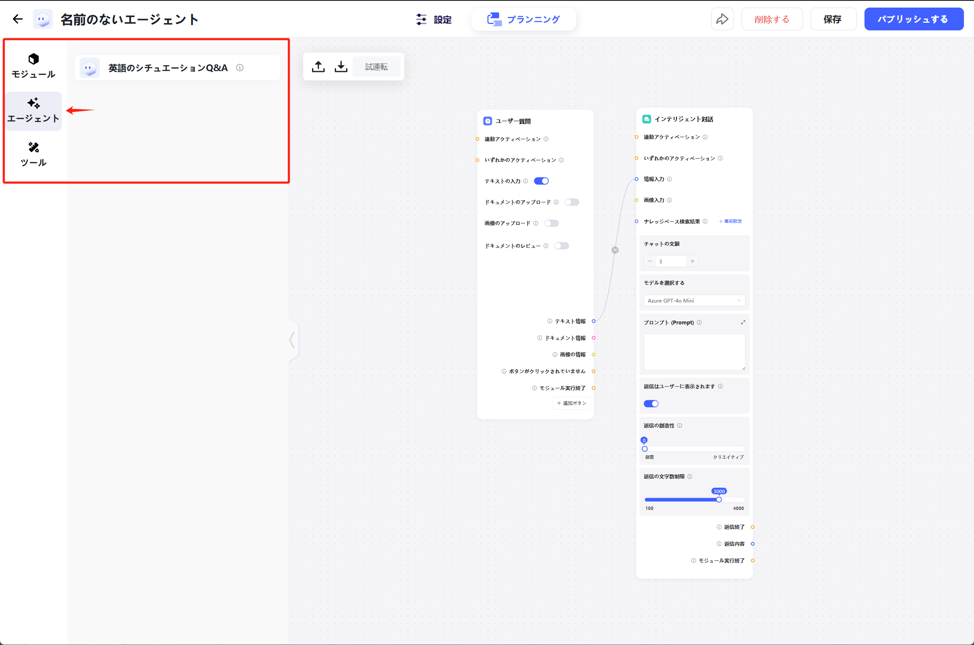
Task: Click the 返信の文字数制限 slider handle
Action: (x=719, y=500)
